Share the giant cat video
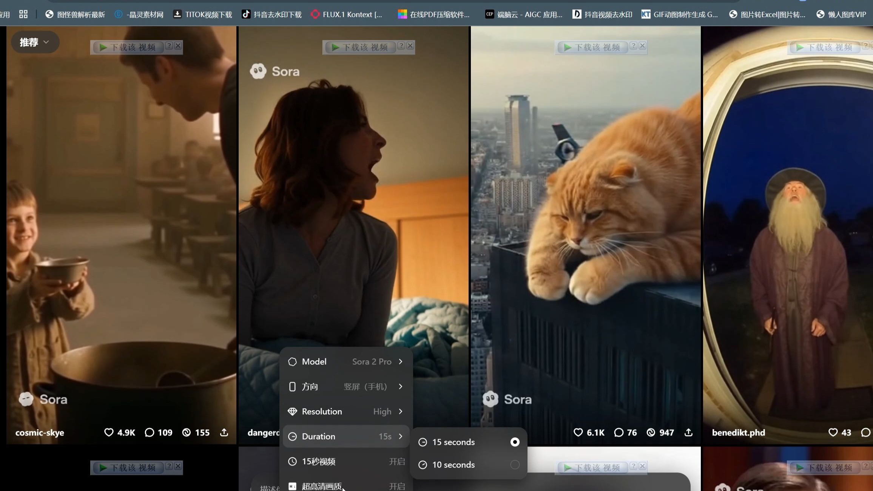The height and width of the screenshot is (491, 873). point(688,432)
